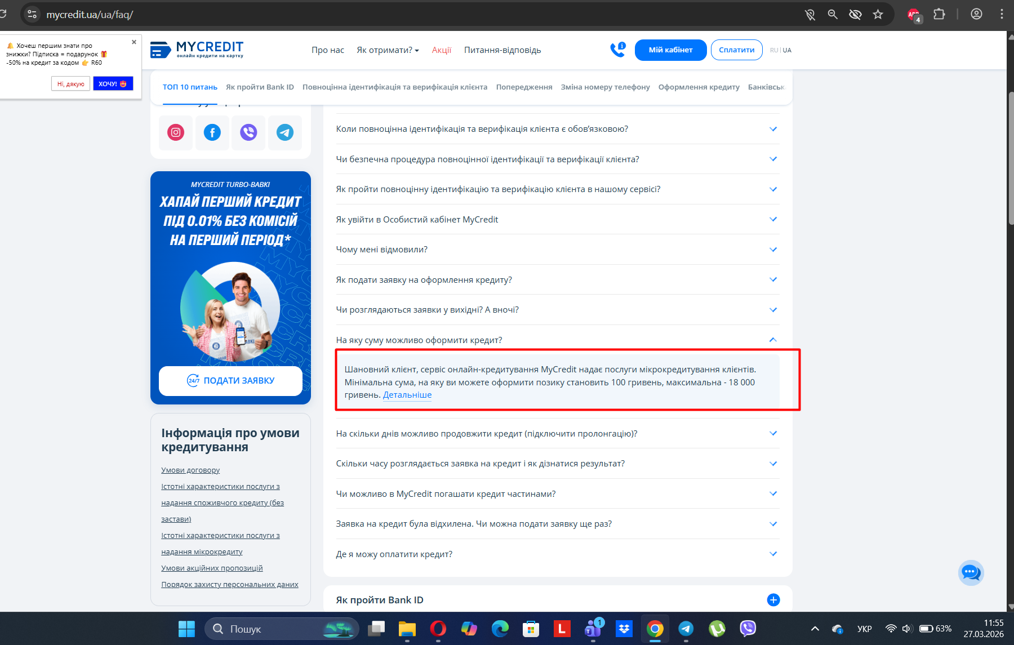Viewport: 1014px width, 645px height.
Task: Expand 'Як увійти в Особистий кабінет' question
Action: click(558, 220)
